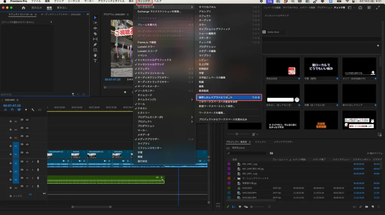Image resolution: width=385 pixels, height=215 pixels.
Task: Click ワークスペースを編集... menu entry
Action: click(x=212, y=112)
